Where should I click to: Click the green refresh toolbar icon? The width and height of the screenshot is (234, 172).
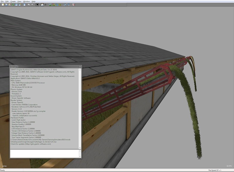(13, 5)
